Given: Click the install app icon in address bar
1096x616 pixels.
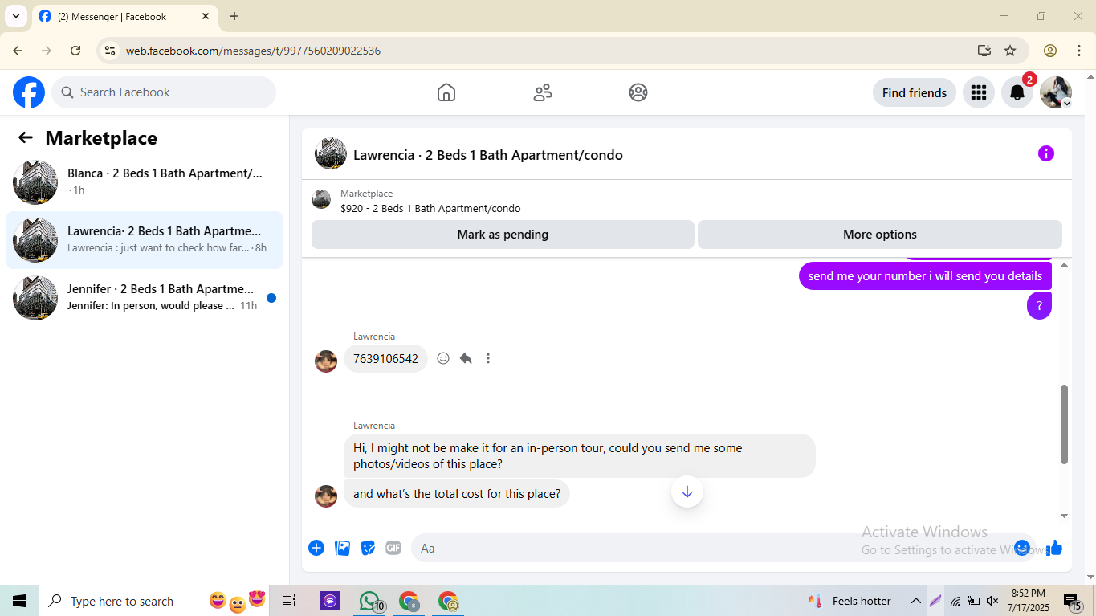Looking at the screenshot, I should tap(984, 51).
